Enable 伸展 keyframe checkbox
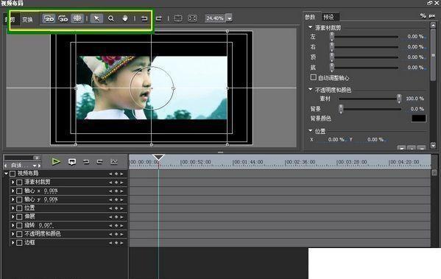This screenshot has height=279, width=441. 19,217
